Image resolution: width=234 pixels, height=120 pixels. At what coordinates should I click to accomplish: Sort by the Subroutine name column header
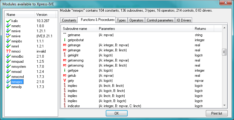pos(78,29)
